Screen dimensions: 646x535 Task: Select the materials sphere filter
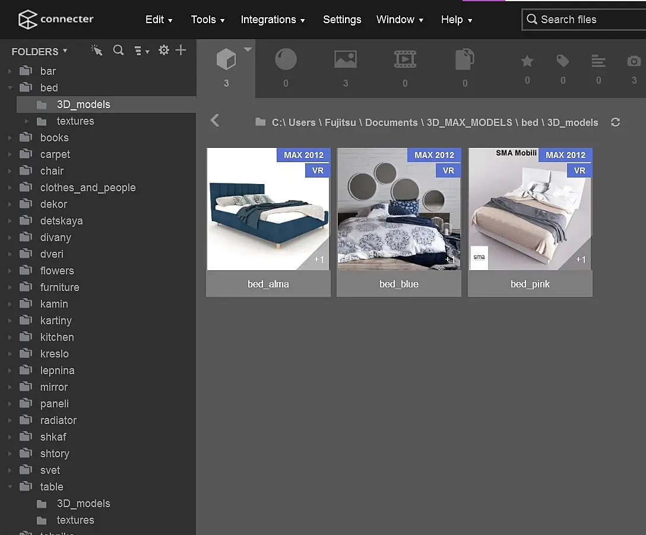pos(286,59)
